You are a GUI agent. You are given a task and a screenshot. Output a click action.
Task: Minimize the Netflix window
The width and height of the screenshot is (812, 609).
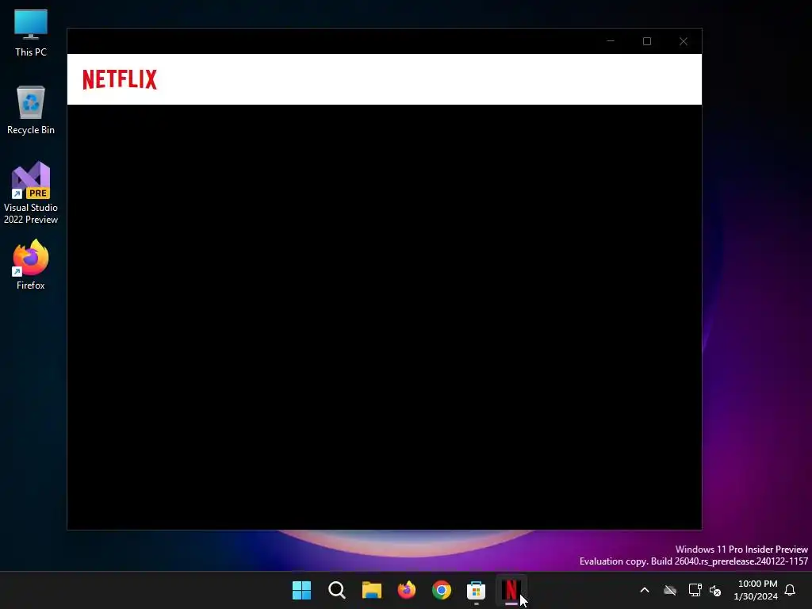tap(611, 41)
